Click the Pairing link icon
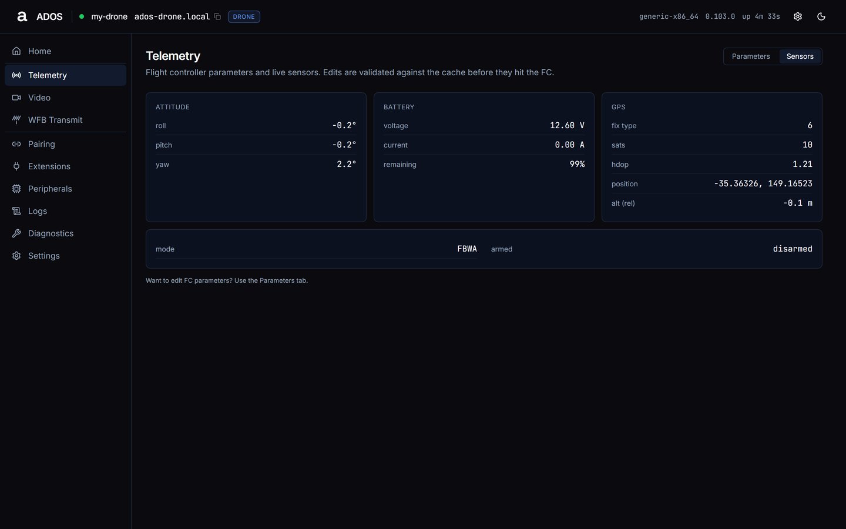846x529 pixels. tap(16, 144)
